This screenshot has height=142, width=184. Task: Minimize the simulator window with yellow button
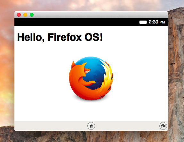[25, 15]
